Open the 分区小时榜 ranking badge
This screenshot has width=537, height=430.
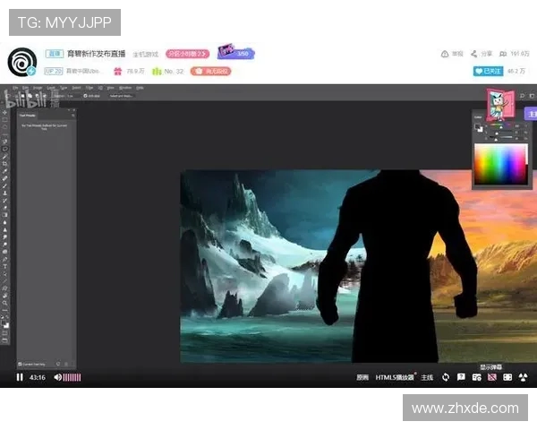pos(186,54)
